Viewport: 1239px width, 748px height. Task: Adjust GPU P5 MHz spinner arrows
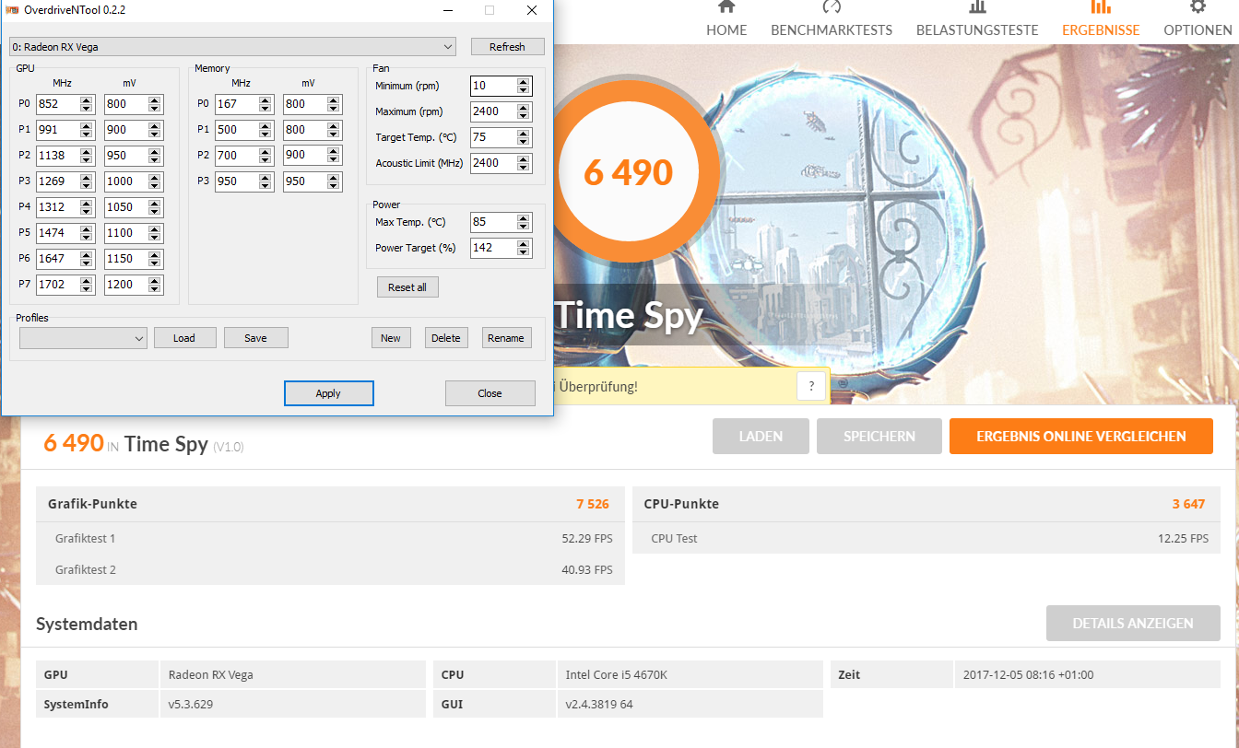click(x=87, y=233)
